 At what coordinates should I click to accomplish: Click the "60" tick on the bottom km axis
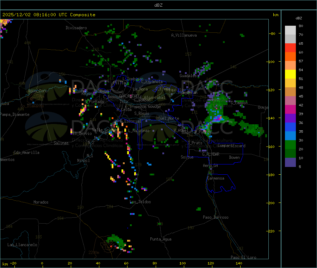point(126,263)
